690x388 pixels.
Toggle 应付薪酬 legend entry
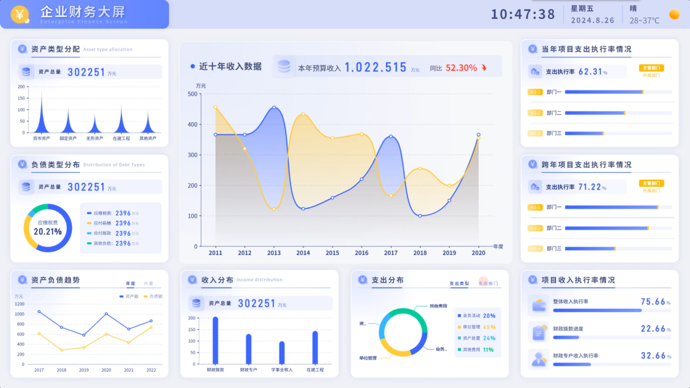[x=113, y=223]
